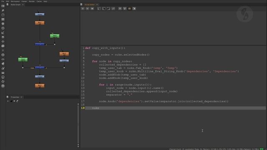The height and width of the screenshot is (150, 267).
Task: Click the first Properties panel toolbar button
Action: (x=8, y=101)
